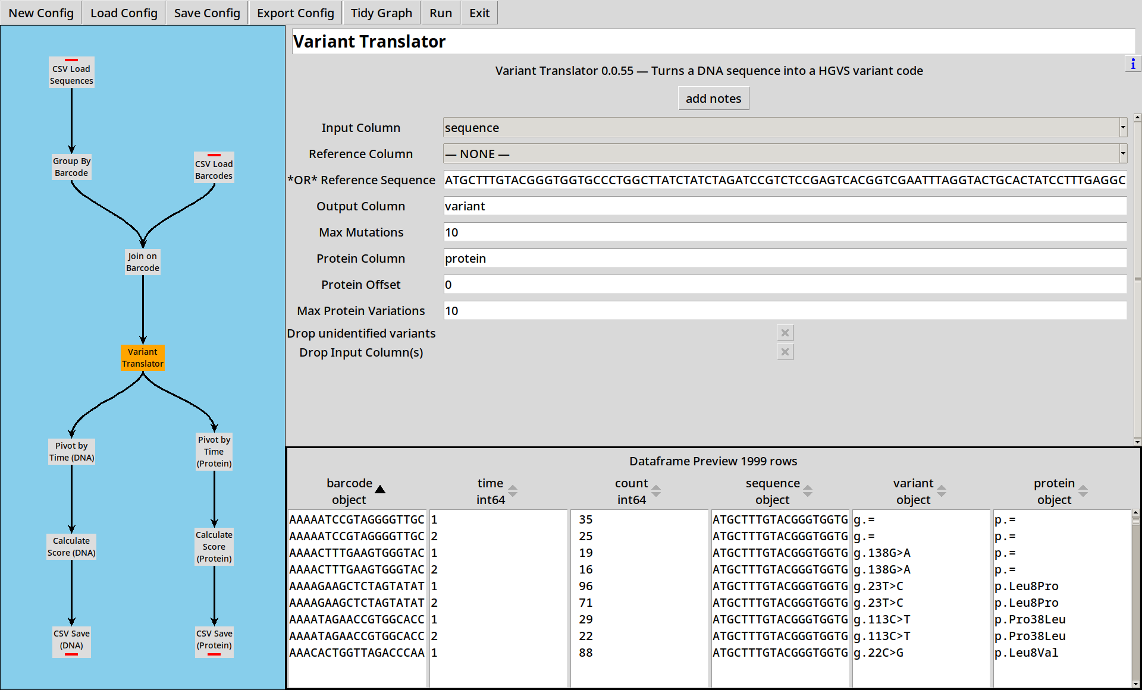Select the Join on Barcode node
Viewport: 1142px width, 690px height.
pyautogui.click(x=143, y=262)
